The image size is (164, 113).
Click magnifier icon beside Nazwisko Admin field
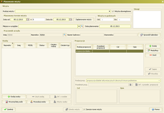[65, 35]
